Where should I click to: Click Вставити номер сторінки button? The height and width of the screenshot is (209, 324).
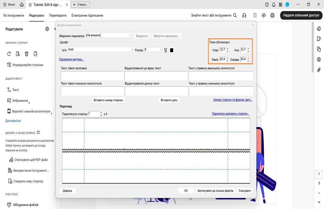[x=108, y=100]
